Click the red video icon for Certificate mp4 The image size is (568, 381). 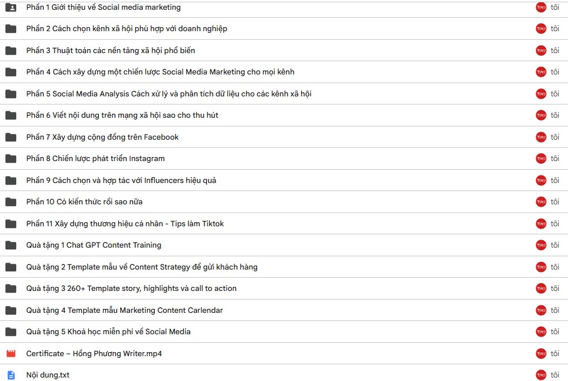click(x=11, y=353)
